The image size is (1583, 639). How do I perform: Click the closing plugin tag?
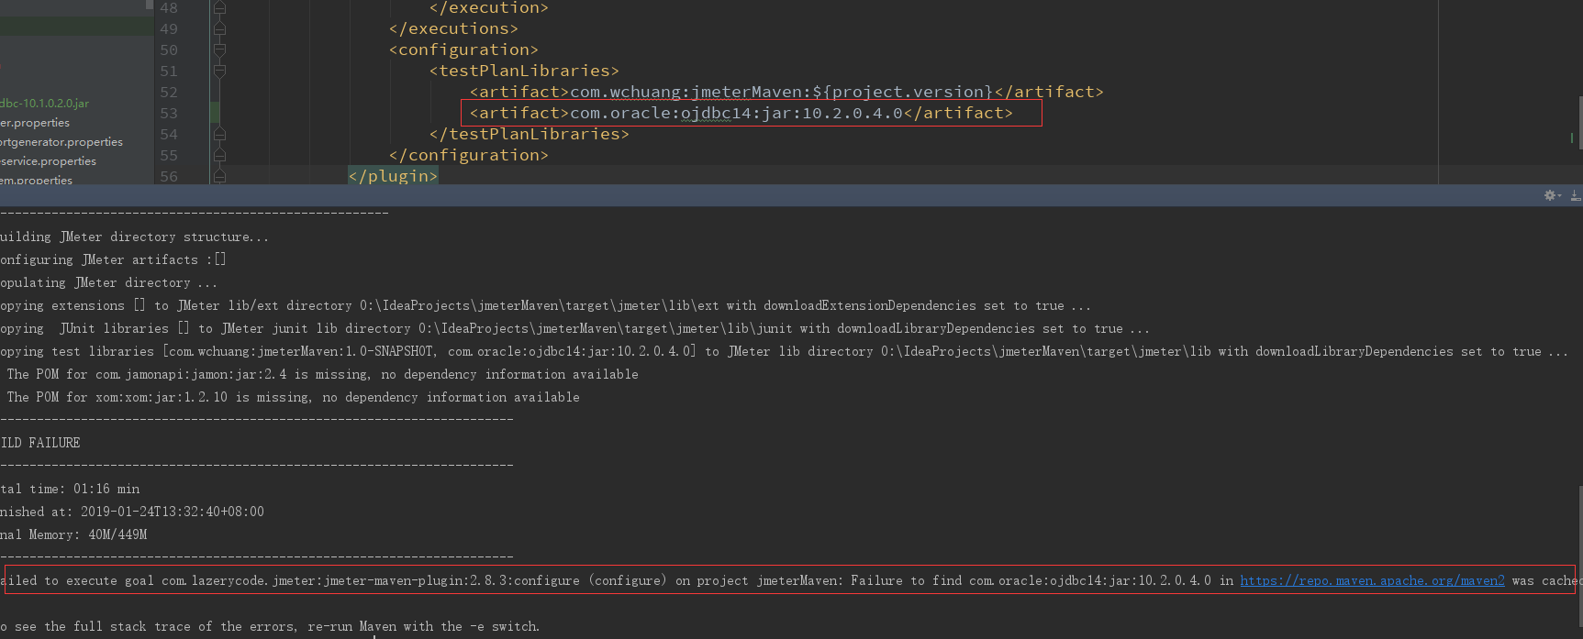tap(393, 176)
